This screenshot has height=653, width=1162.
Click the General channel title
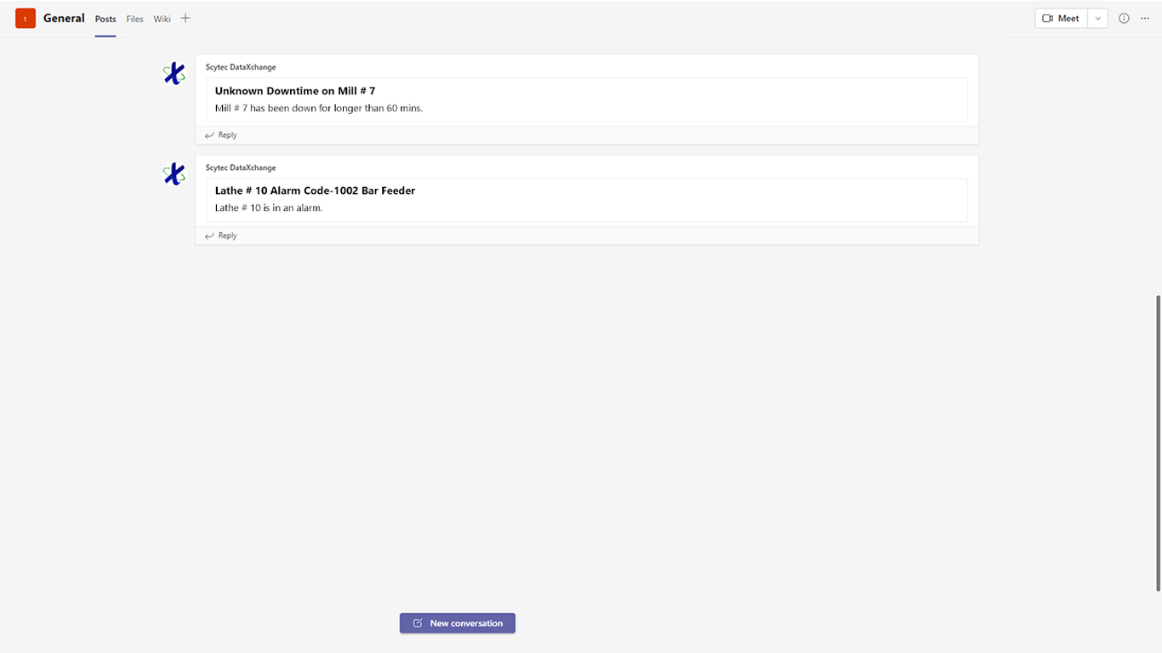[x=64, y=18]
